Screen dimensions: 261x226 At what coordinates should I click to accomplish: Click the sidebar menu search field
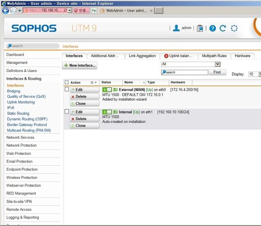click(32, 46)
